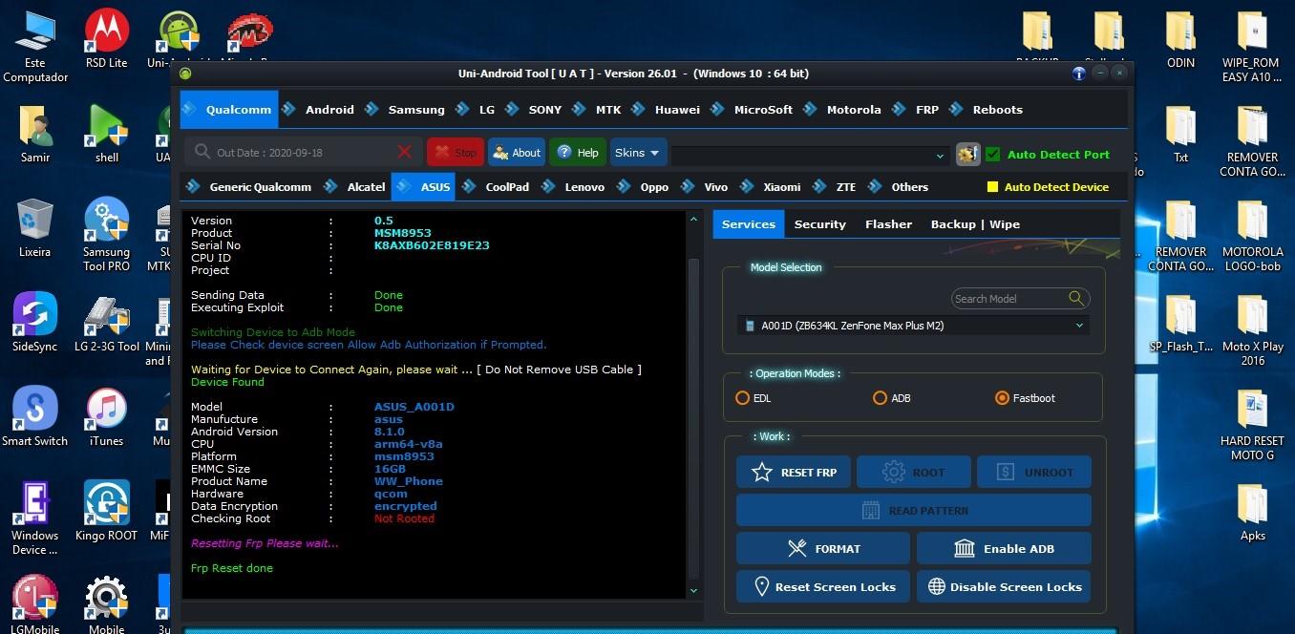
Task: Select ADB operation mode
Action: click(x=880, y=398)
